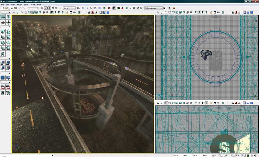
Task: Create a Cone builder brush
Action: coord(8,31)
